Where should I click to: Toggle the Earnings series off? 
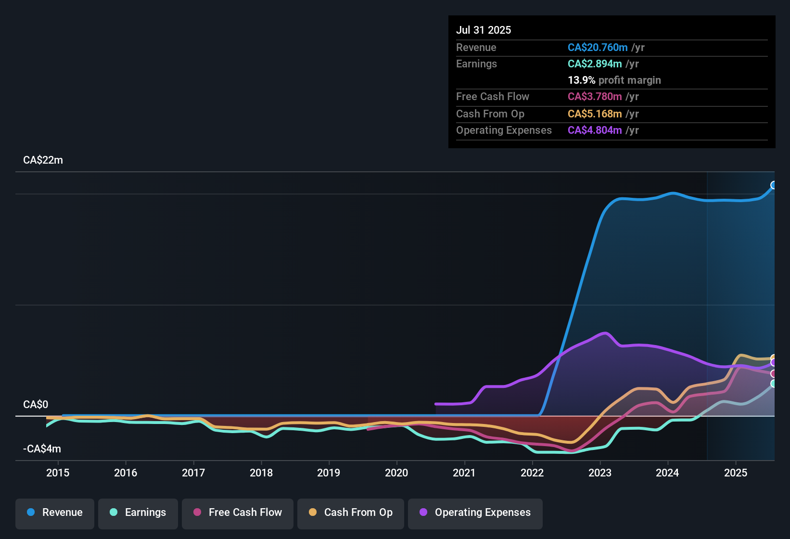(x=138, y=513)
